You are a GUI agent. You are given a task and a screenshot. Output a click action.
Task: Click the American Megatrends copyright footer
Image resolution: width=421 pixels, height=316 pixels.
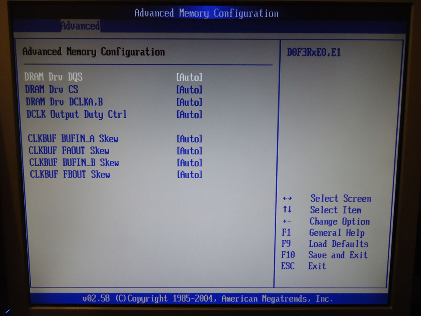pos(208,299)
